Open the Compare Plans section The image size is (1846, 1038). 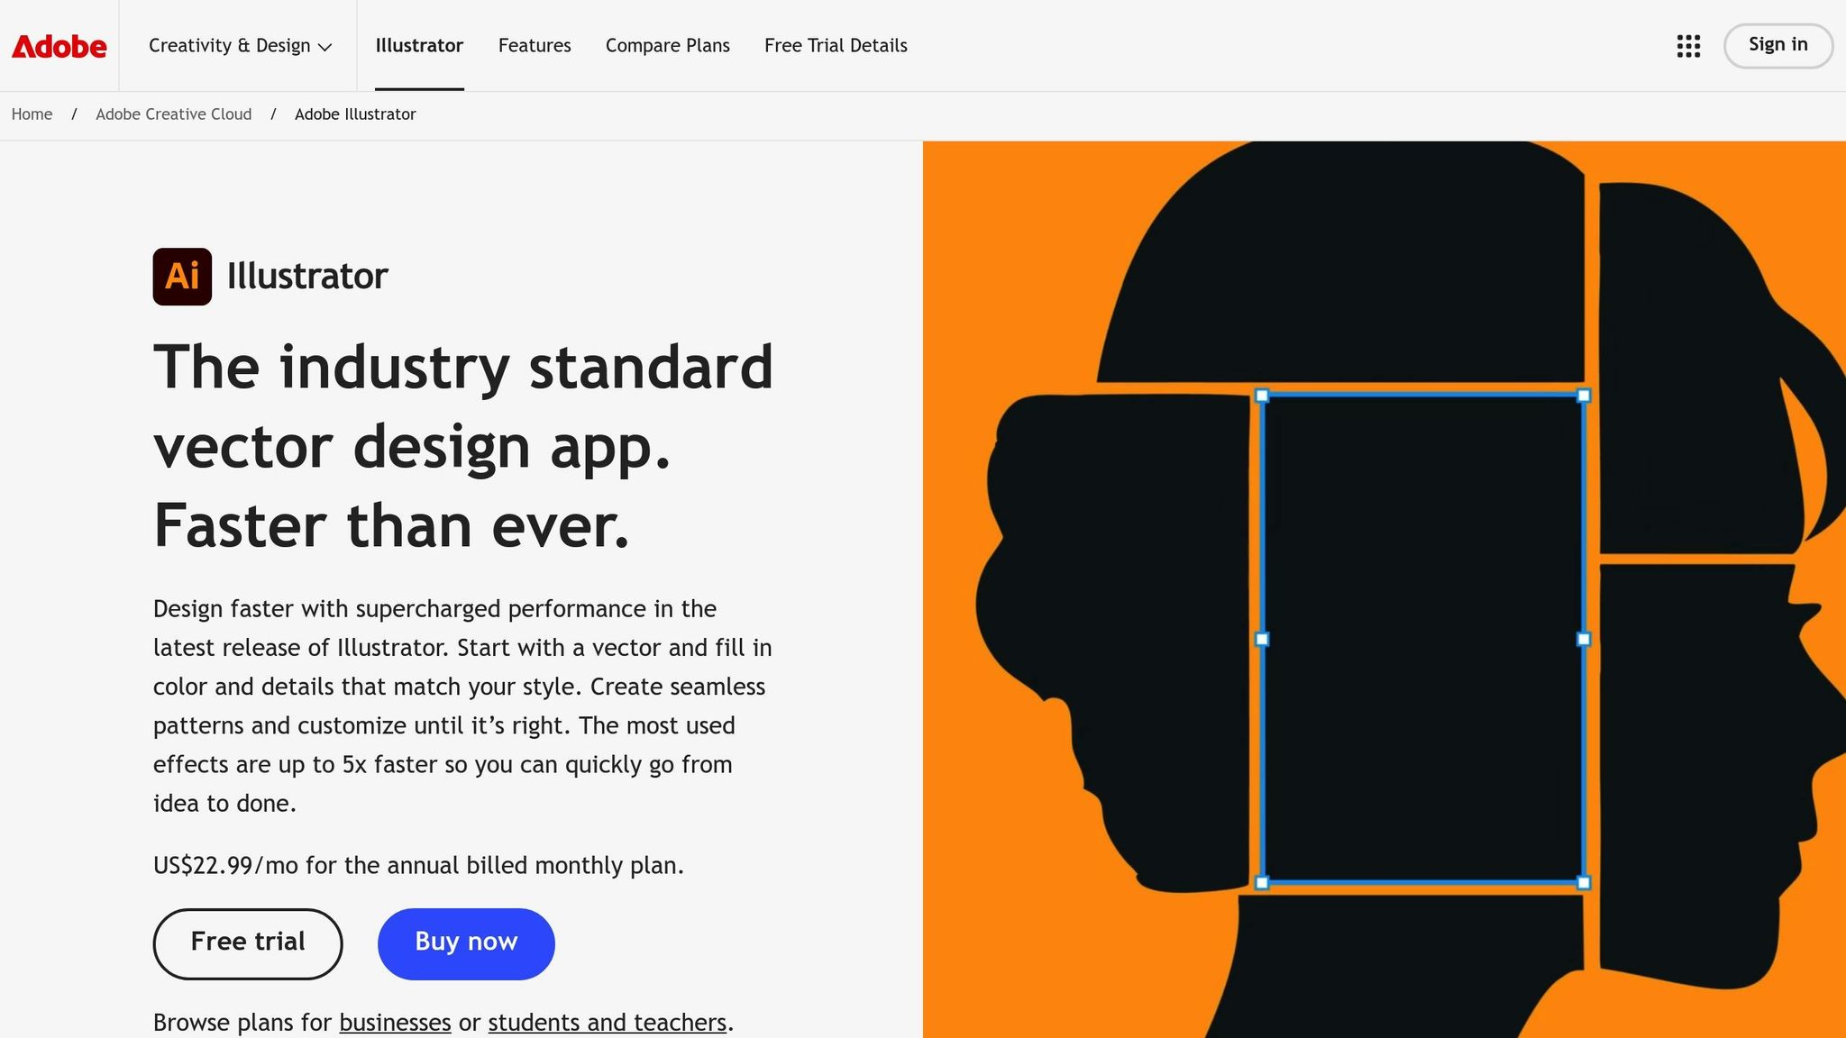pos(667,46)
